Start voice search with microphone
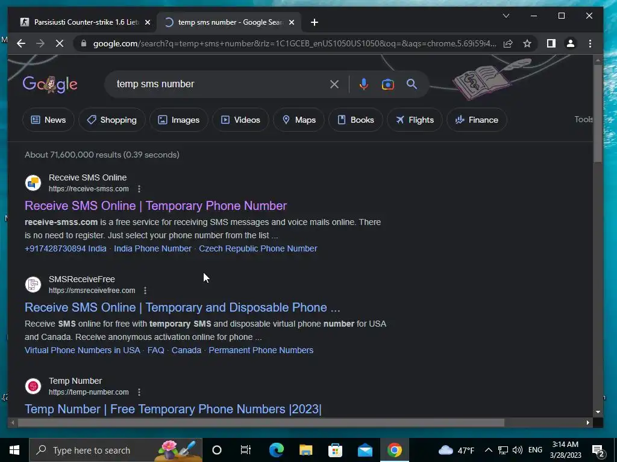 364,84
